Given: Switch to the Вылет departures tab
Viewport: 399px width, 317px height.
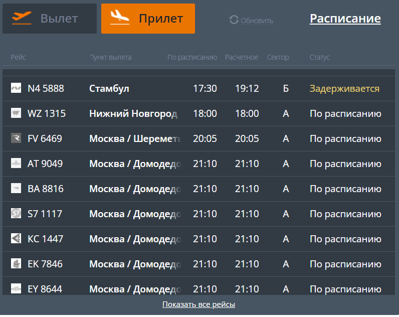Looking at the screenshot, I should [50, 19].
